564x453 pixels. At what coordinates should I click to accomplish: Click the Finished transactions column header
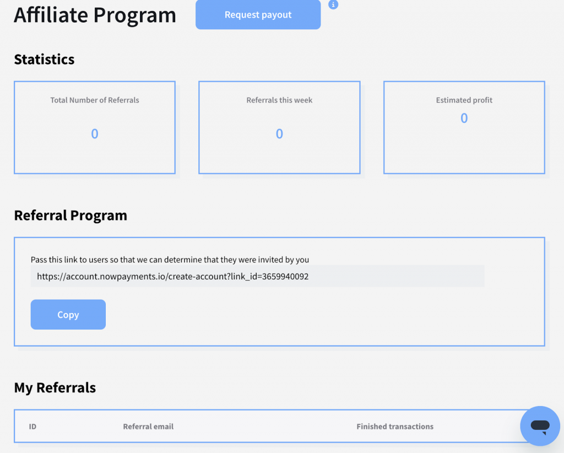394,427
